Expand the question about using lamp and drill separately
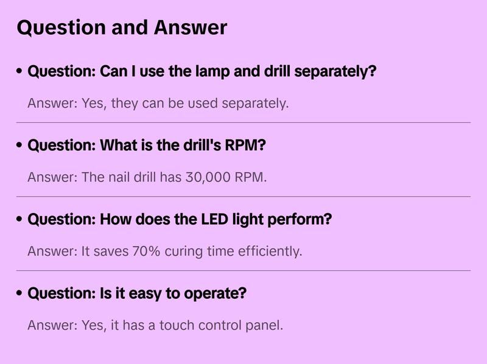This screenshot has height=364, width=487. (x=202, y=71)
